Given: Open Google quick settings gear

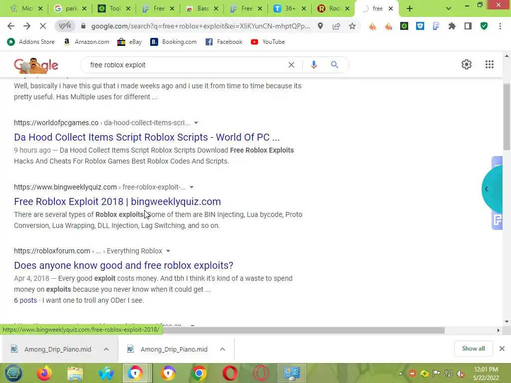Looking at the screenshot, I should 467,64.
